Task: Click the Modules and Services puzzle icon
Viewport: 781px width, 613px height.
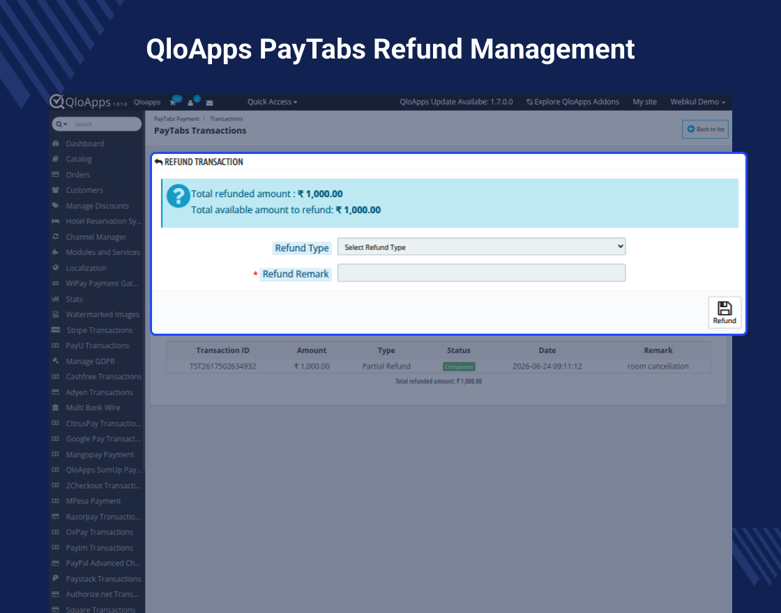Action: pos(55,252)
